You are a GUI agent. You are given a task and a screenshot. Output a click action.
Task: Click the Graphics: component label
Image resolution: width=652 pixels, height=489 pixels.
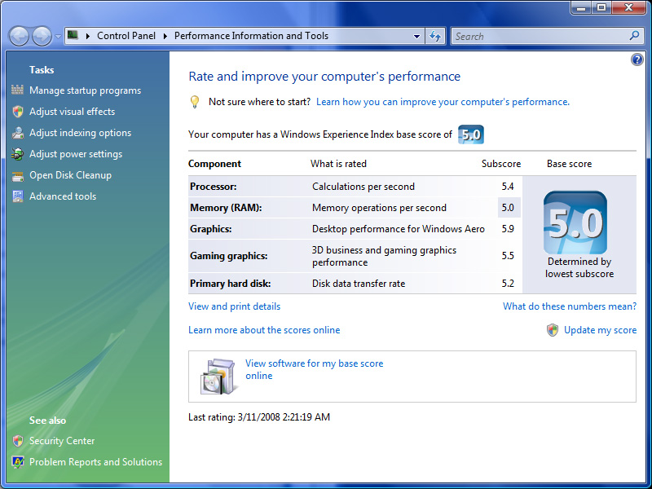[211, 229]
